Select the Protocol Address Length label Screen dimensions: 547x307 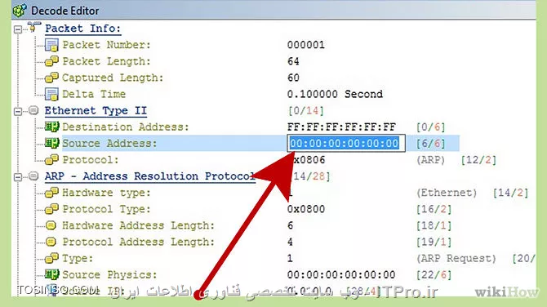pos(139,242)
